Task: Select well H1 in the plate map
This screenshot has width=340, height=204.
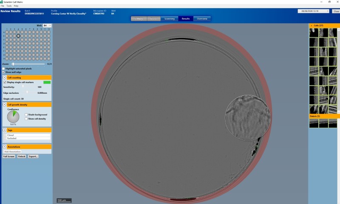Action: (7, 59)
